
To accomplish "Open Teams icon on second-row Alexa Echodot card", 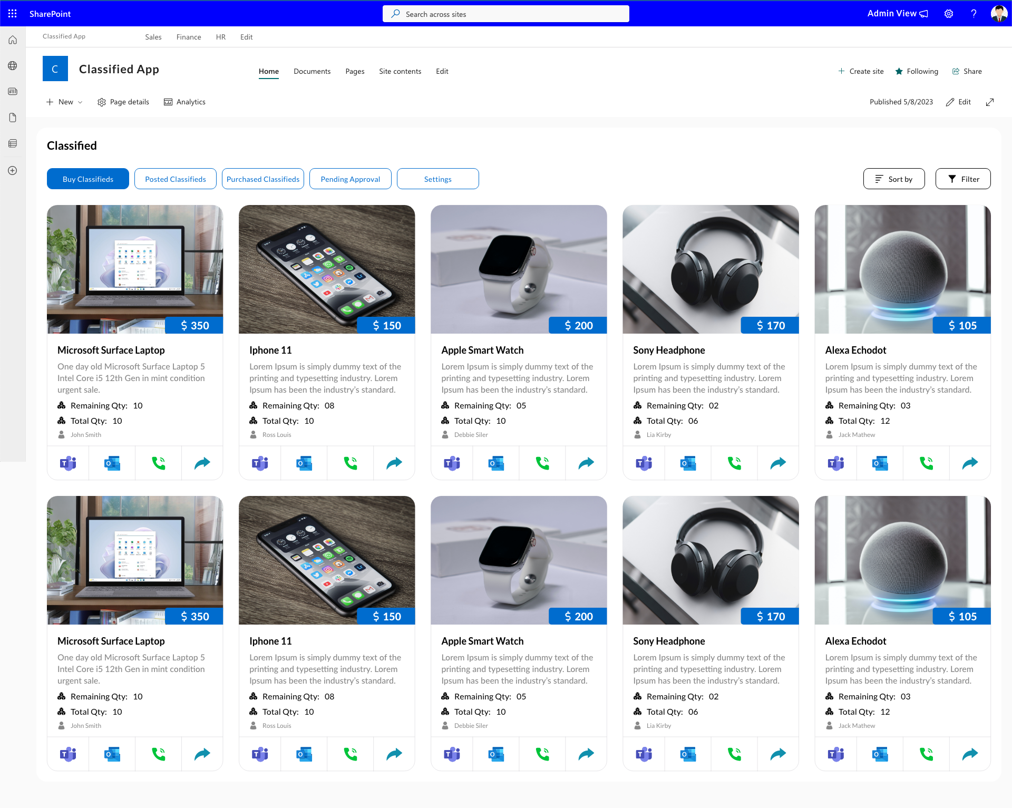I will [x=835, y=754].
